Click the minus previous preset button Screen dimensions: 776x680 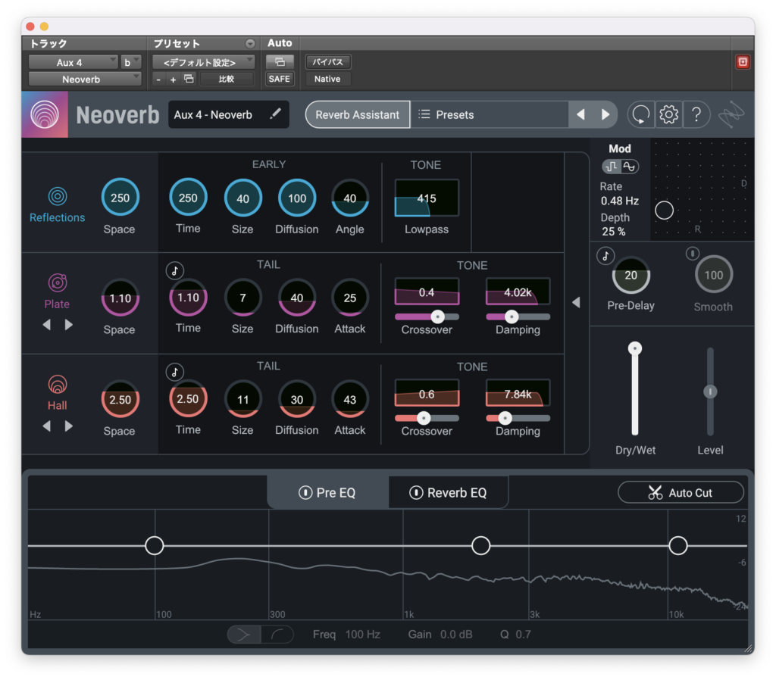(x=158, y=79)
